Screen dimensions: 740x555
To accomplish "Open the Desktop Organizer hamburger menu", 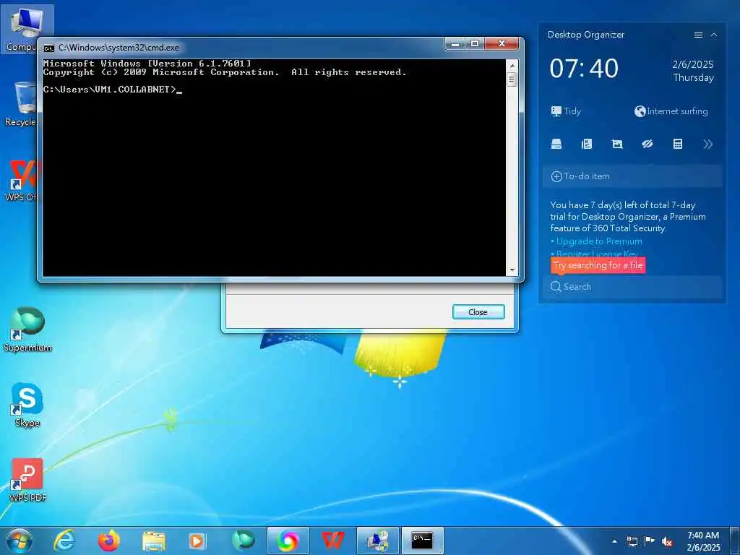I will point(698,35).
